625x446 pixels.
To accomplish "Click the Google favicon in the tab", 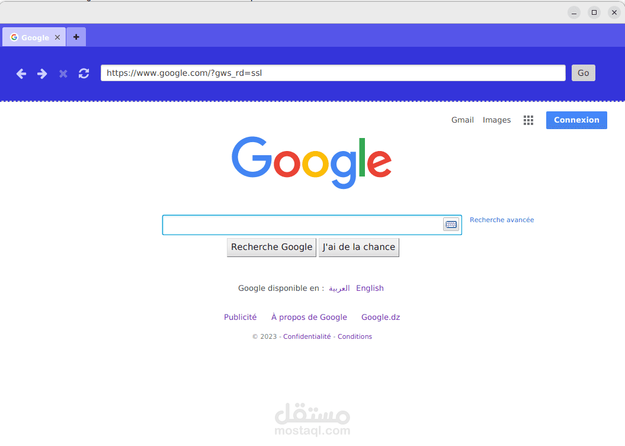I will coord(14,37).
